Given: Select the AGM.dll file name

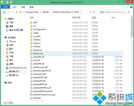Looking at the screenshot, I should click(x=37, y=98).
